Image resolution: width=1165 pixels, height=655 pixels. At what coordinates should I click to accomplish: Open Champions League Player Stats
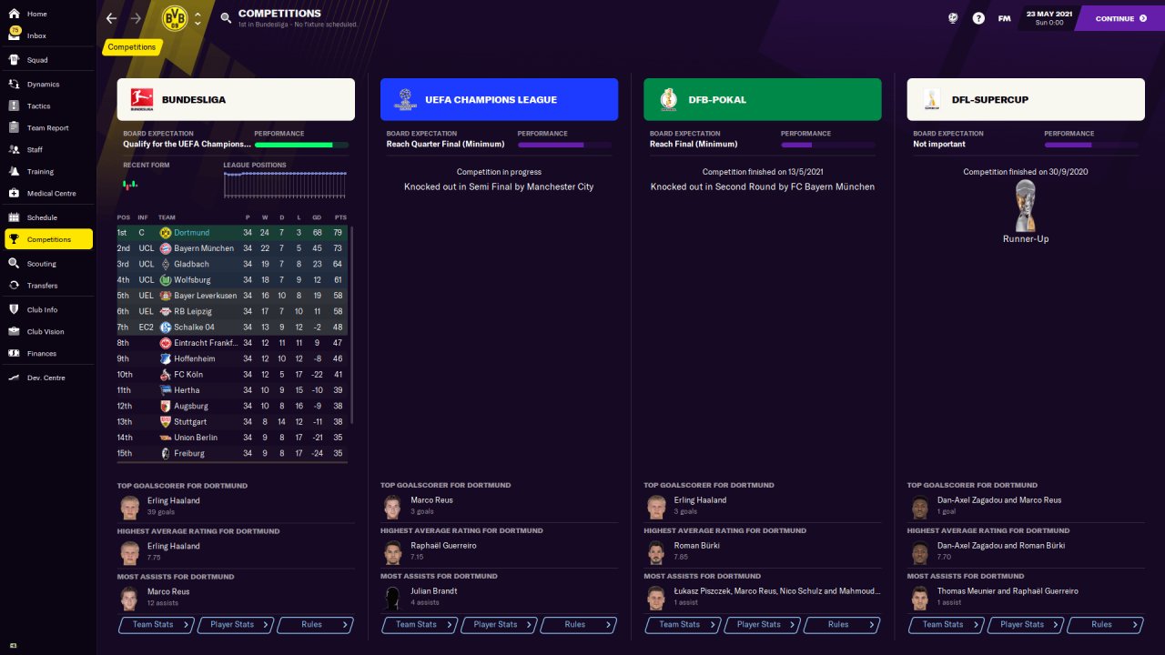coord(499,625)
